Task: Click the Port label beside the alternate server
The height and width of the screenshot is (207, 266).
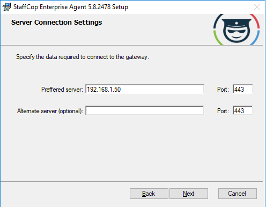Action: (223, 111)
